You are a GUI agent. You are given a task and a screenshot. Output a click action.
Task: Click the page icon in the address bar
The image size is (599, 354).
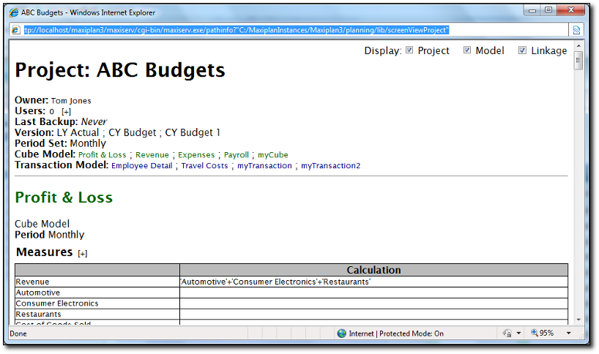click(x=15, y=30)
